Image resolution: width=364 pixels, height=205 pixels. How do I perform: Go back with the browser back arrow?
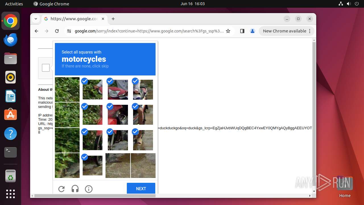click(36, 31)
